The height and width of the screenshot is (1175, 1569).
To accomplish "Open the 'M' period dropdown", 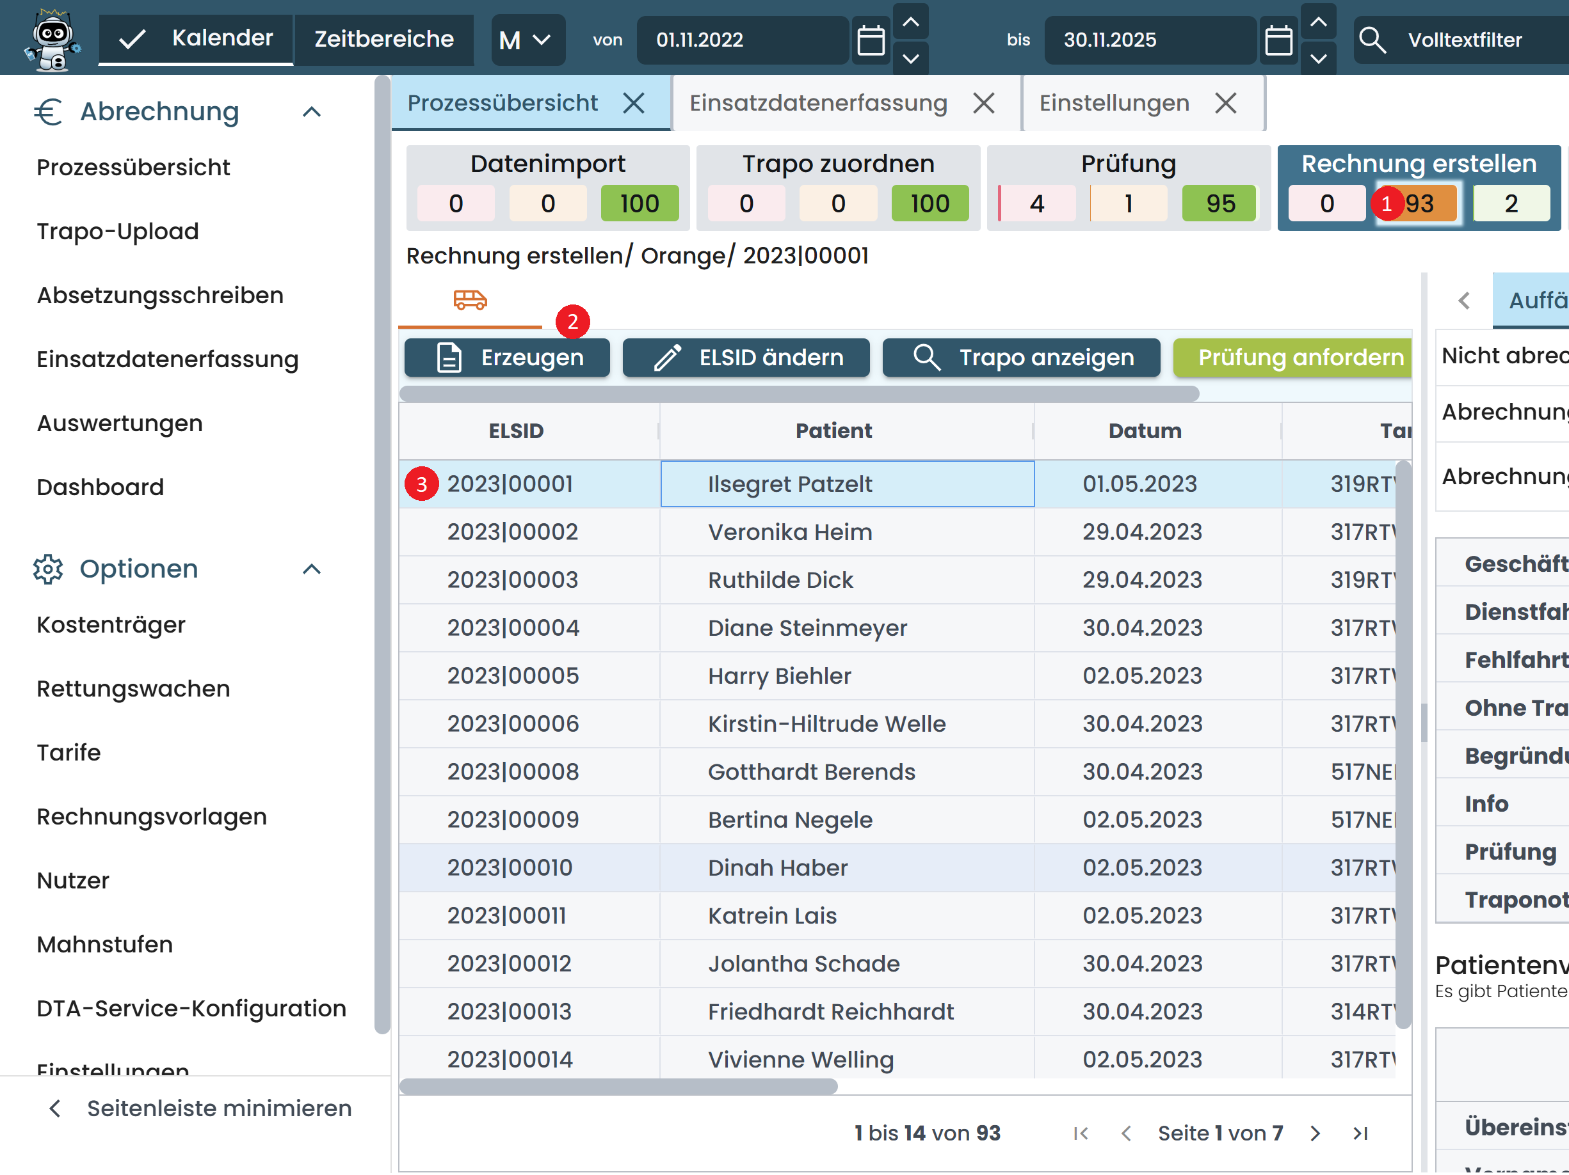I will pos(527,40).
